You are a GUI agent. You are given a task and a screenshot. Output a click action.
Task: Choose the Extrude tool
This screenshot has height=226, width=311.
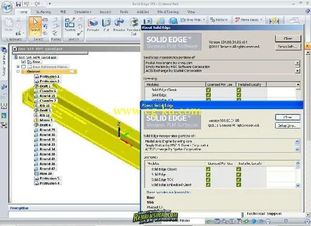click(93, 25)
